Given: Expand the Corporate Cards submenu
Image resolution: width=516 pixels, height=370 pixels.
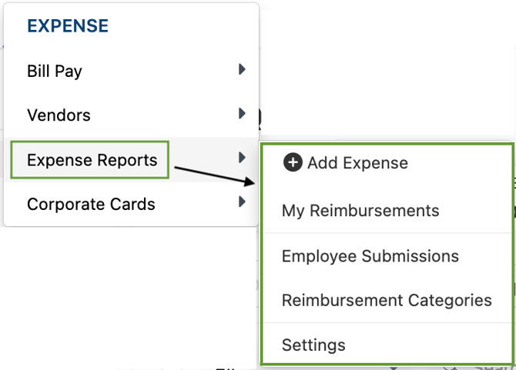Looking at the screenshot, I should [131, 204].
